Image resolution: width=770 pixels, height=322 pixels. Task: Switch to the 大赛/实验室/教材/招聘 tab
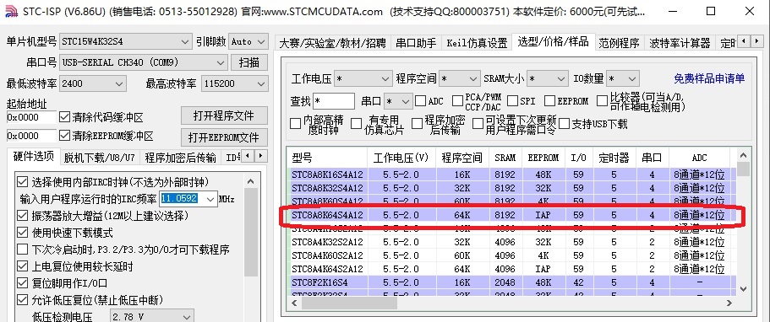point(332,43)
